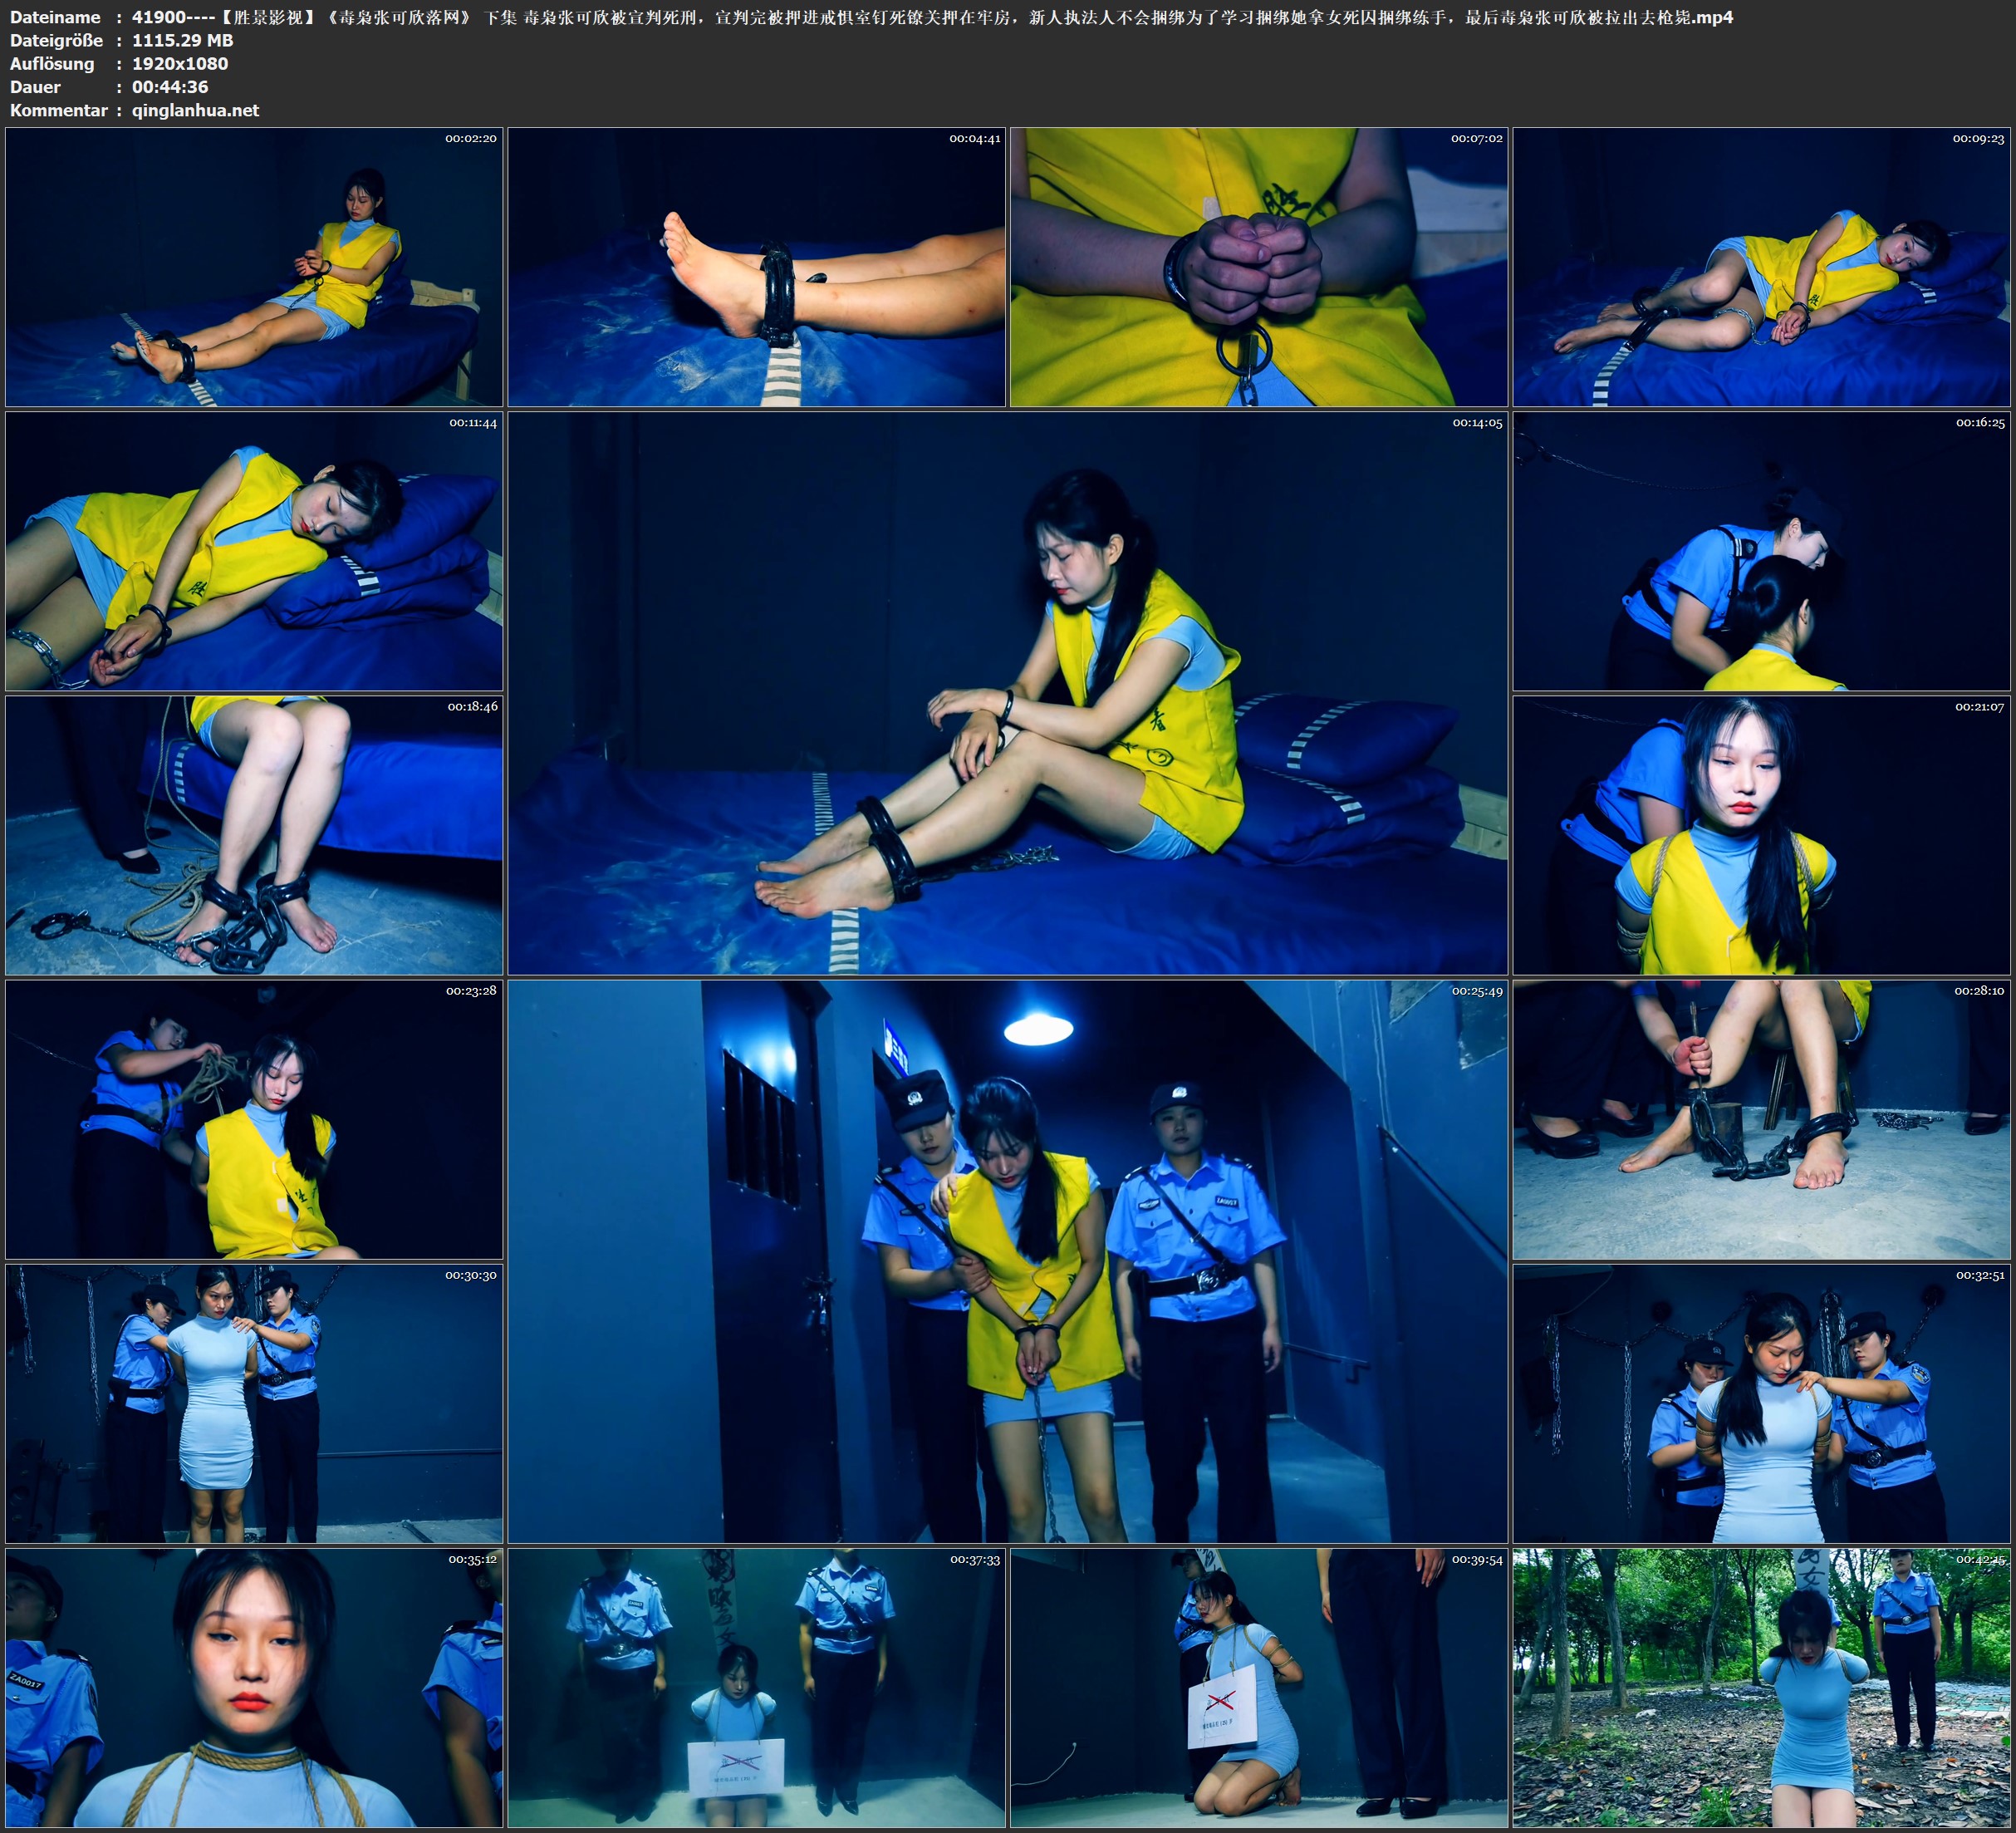The image size is (2016, 1833).
Task: Open the thumbnail stamped 00:02:20
Action: tap(254, 268)
